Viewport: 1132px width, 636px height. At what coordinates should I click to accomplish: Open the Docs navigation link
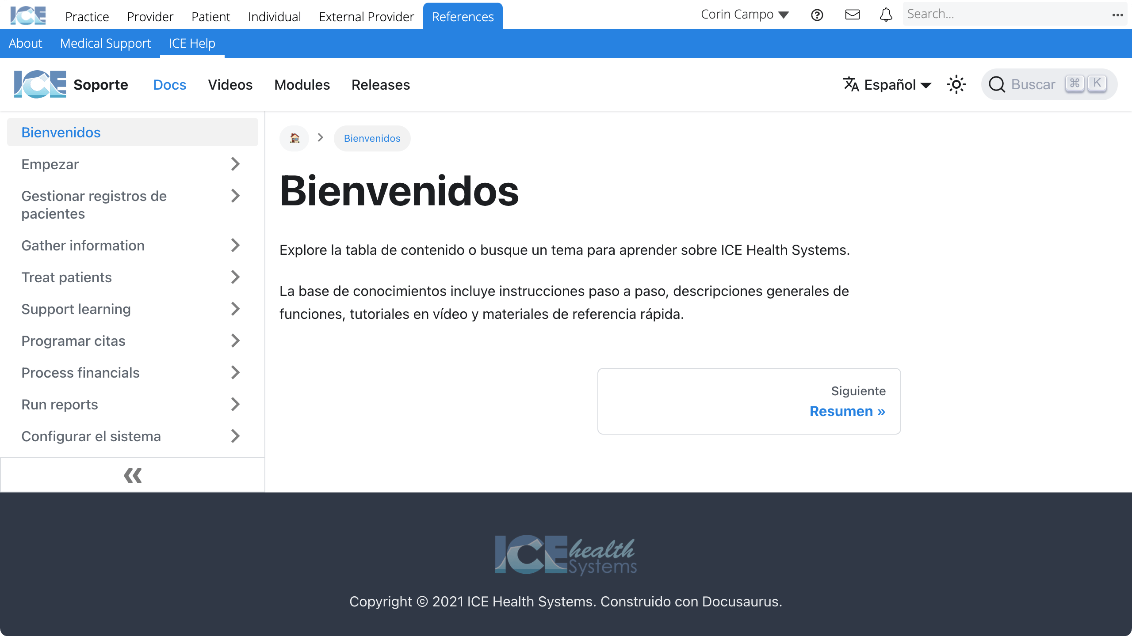point(169,84)
